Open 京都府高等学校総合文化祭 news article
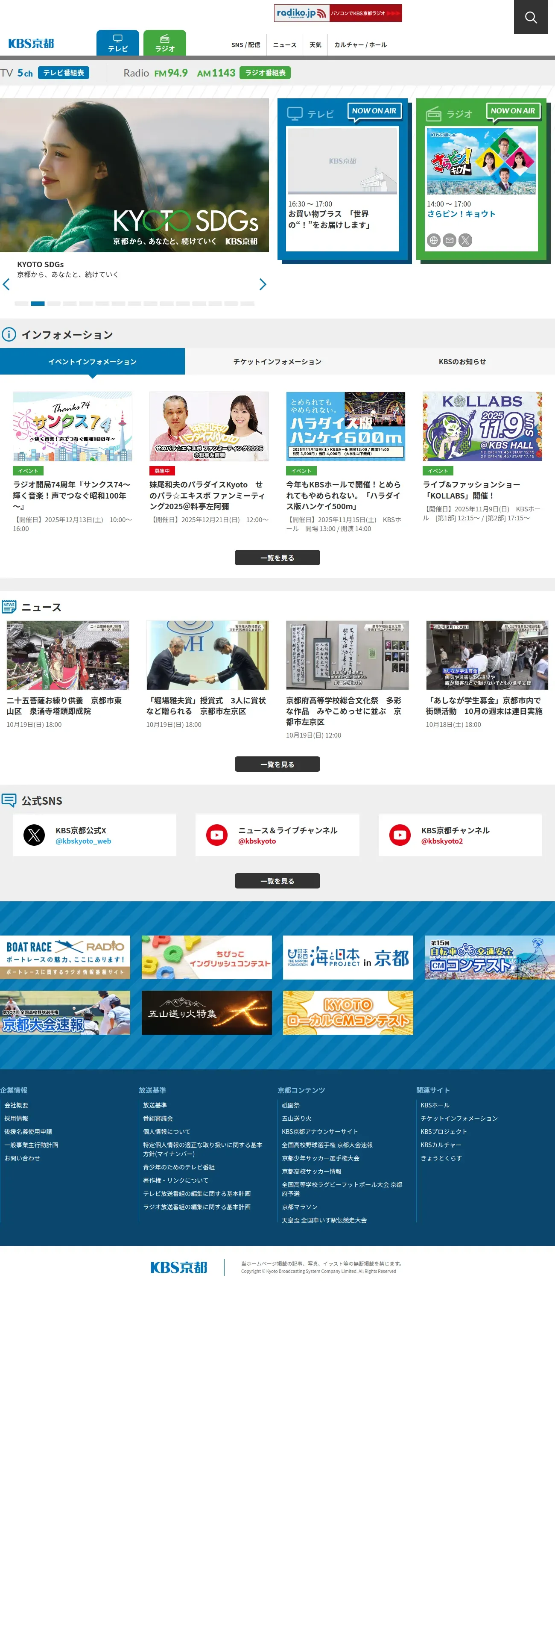The image size is (555, 1647). 348,680
